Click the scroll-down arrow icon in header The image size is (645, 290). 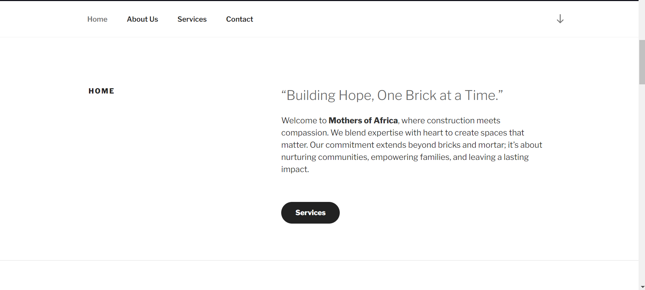point(560,19)
